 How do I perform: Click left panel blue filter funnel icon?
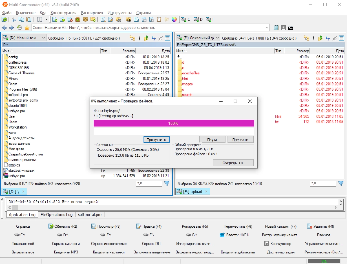[x=167, y=184]
